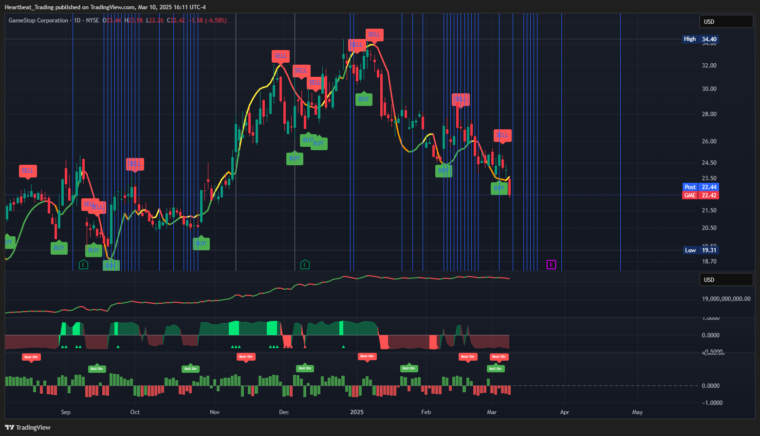This screenshot has height=436, width=760.
Task: Click the mid-February SELL label
Action: point(461,99)
